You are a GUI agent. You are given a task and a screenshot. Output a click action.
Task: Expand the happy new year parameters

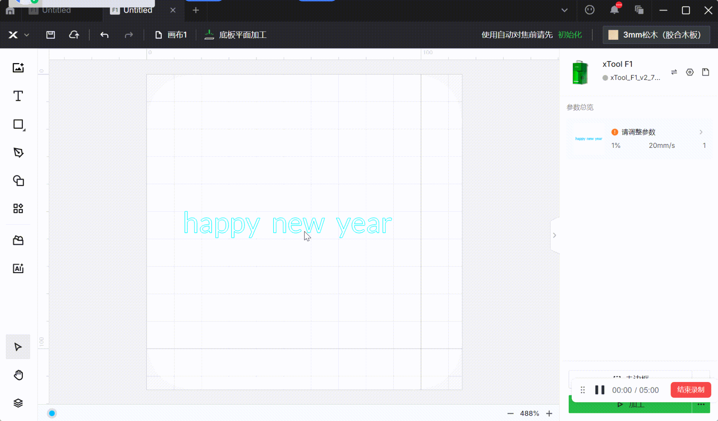pos(700,132)
